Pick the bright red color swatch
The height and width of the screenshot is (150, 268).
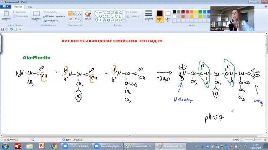tap(187, 12)
